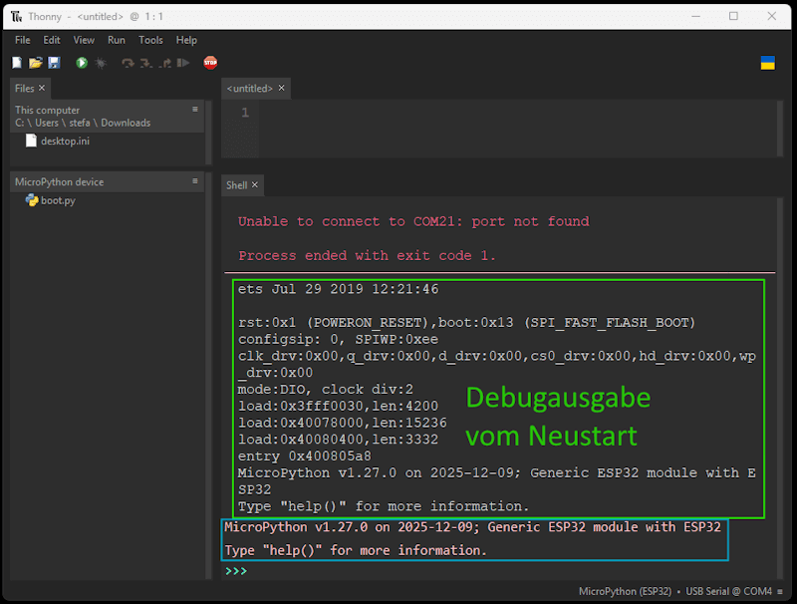Screen dimensions: 797x604
Task: Close the untitled editor tab
Action: (280, 88)
